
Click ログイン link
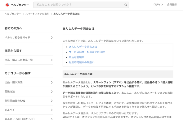[158, 5]
